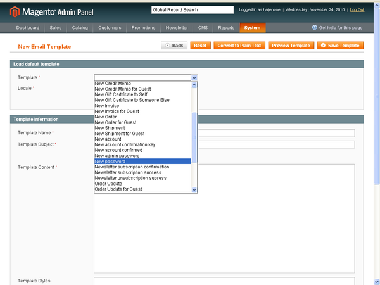Go to the Dashboard tab

[x=27, y=28]
